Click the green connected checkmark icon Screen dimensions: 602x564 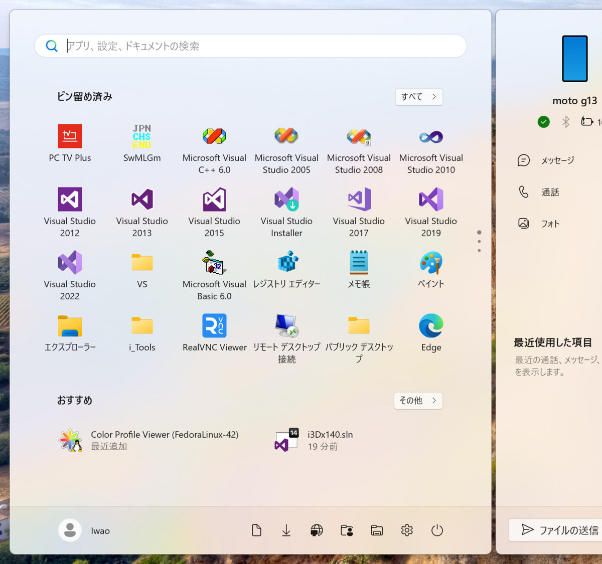tap(544, 121)
